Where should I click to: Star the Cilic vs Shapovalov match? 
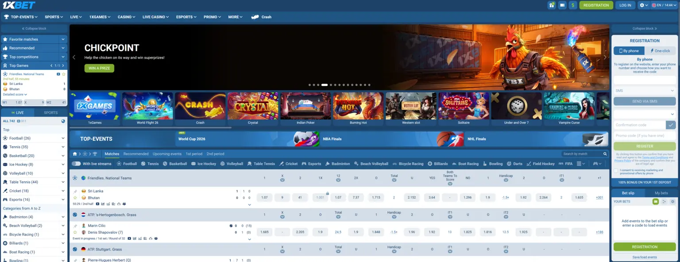[75, 232]
